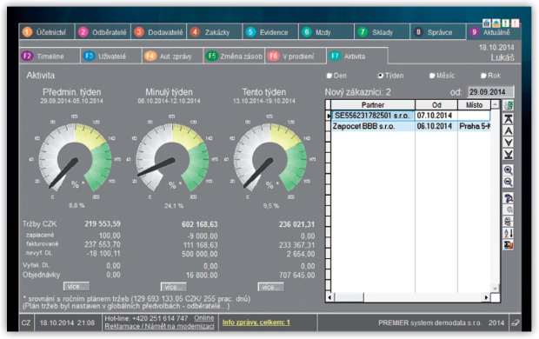Viewport: 539px width, 339px height.
Task: Select the F7 Aktivita tab
Action: (356, 56)
